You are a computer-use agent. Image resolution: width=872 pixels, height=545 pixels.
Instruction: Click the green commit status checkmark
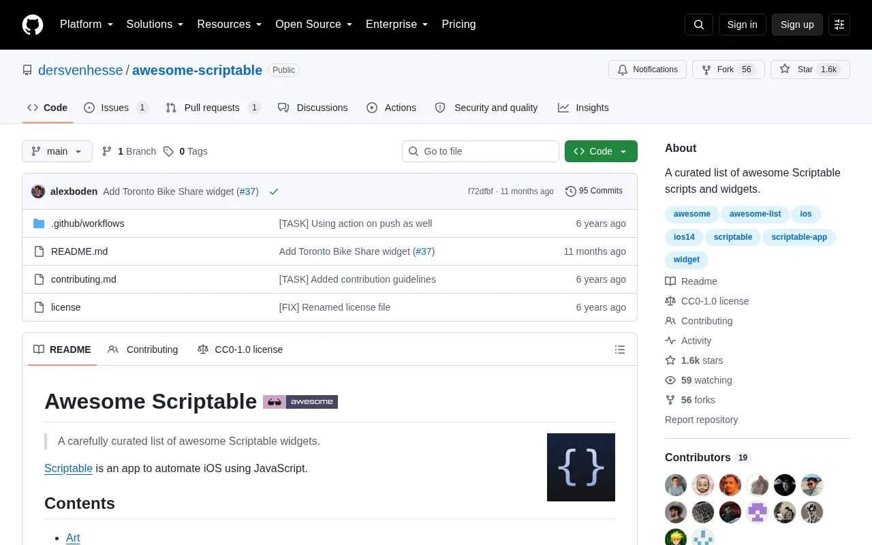(x=274, y=191)
